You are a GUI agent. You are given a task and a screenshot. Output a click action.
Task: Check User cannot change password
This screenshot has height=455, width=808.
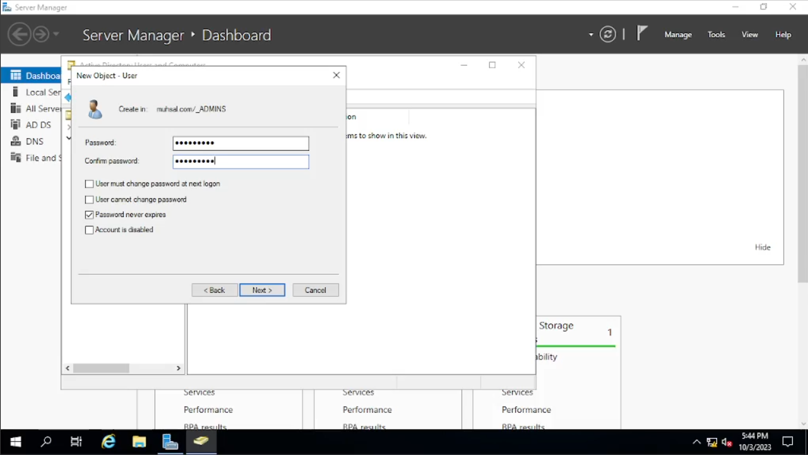point(89,199)
